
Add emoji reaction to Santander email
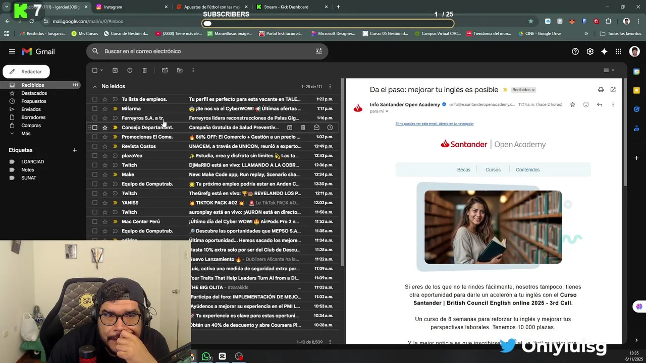[x=586, y=104]
